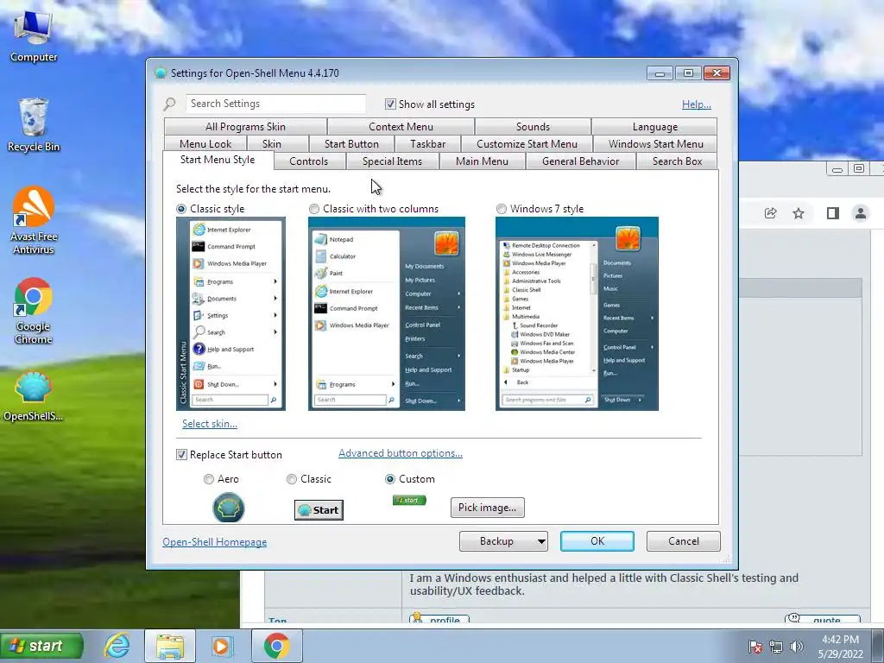Open the Main Menu tab
The width and height of the screenshot is (884, 663).
click(x=482, y=161)
